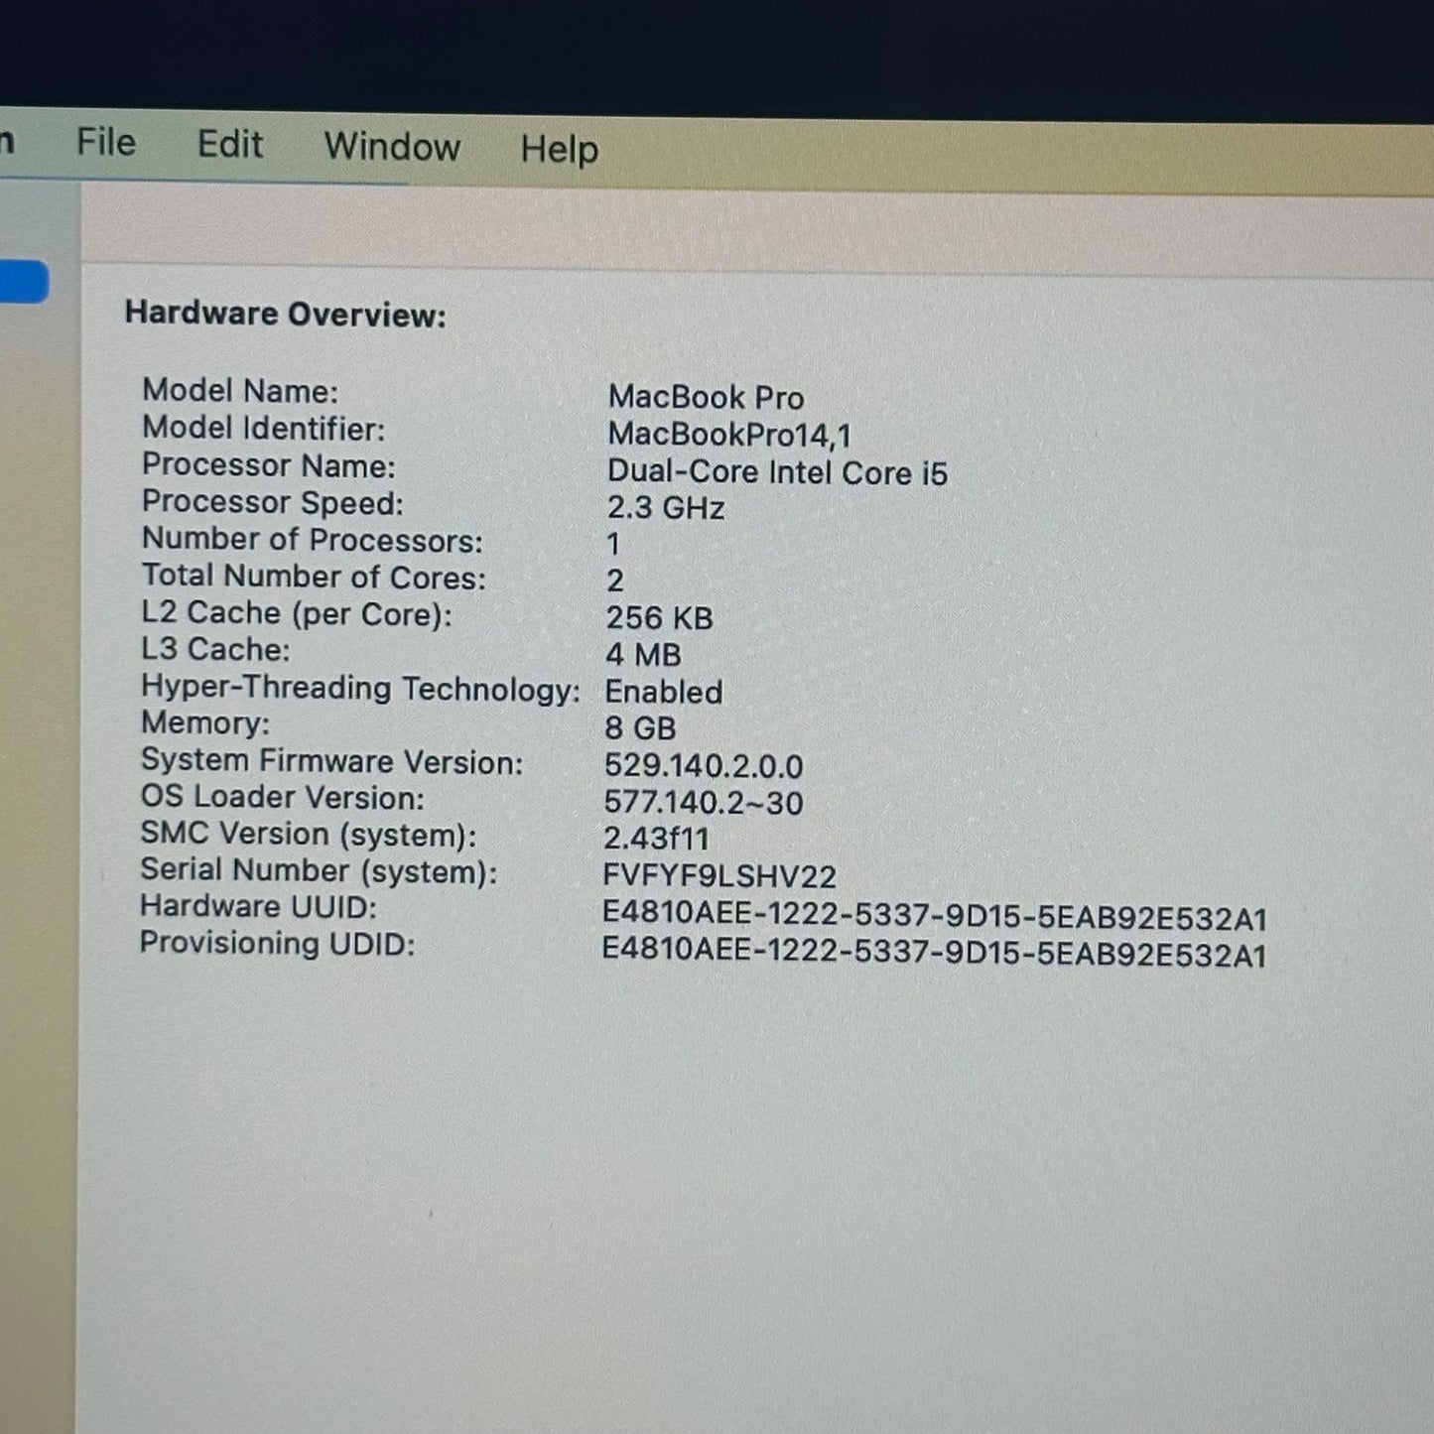Select the Hardware UUID row
This screenshot has height=1434, width=1434.
pyautogui.click(x=255, y=906)
